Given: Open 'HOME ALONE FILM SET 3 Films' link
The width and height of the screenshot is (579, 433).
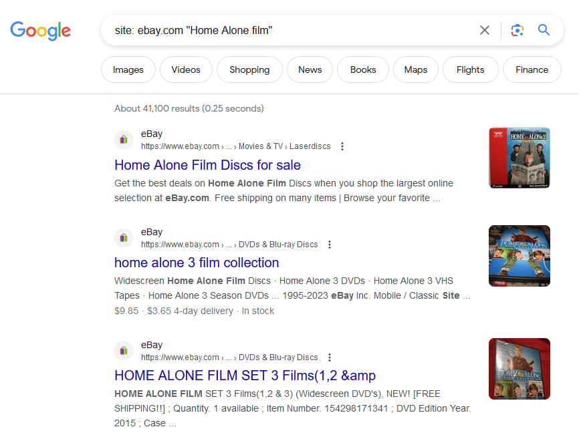Looking at the screenshot, I should [245, 376].
